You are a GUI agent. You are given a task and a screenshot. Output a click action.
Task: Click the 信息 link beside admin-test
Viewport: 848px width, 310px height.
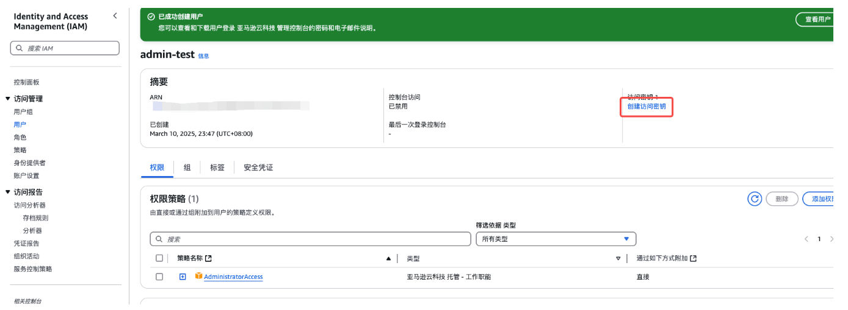(203, 56)
